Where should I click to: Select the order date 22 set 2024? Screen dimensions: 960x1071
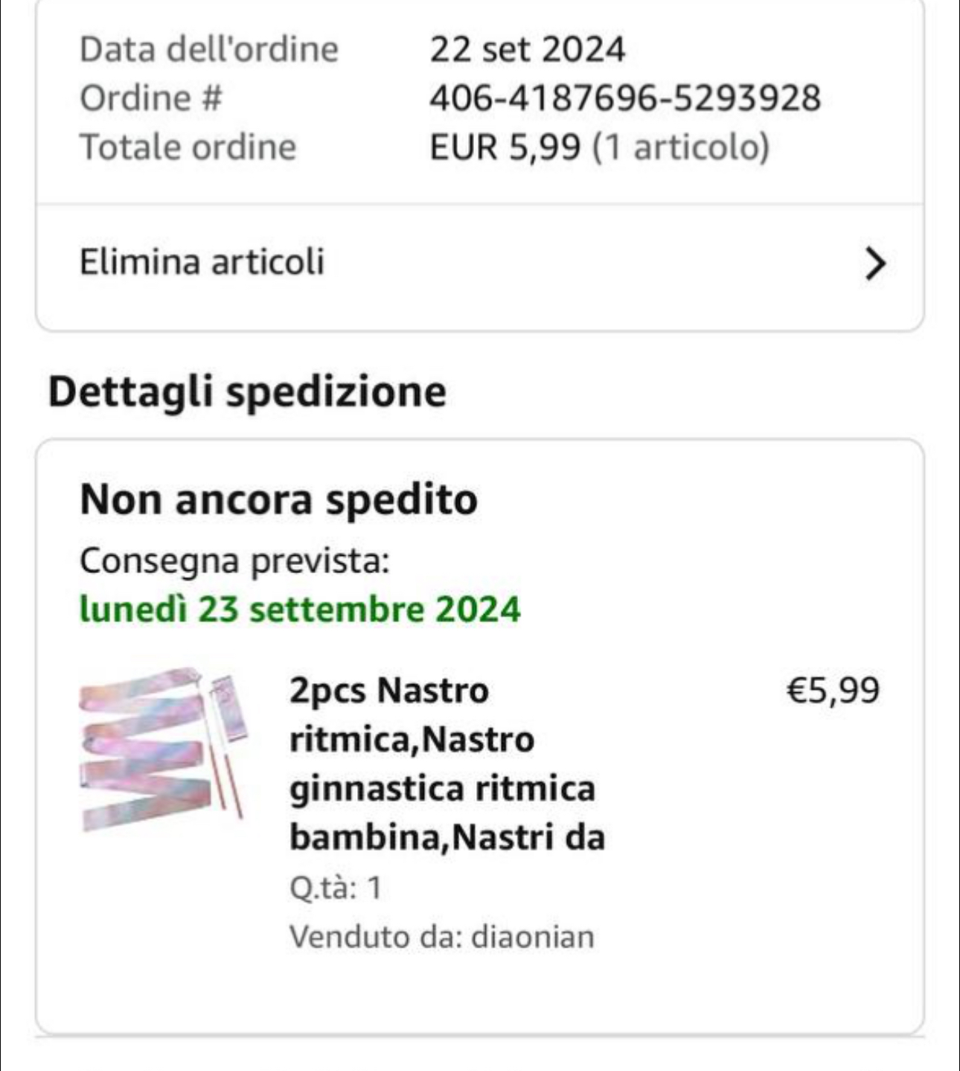coord(528,49)
